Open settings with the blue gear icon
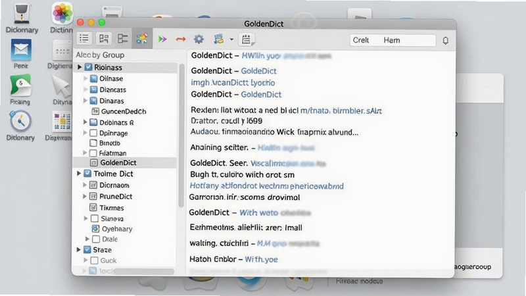Image resolution: width=526 pixels, height=296 pixels. click(x=199, y=39)
